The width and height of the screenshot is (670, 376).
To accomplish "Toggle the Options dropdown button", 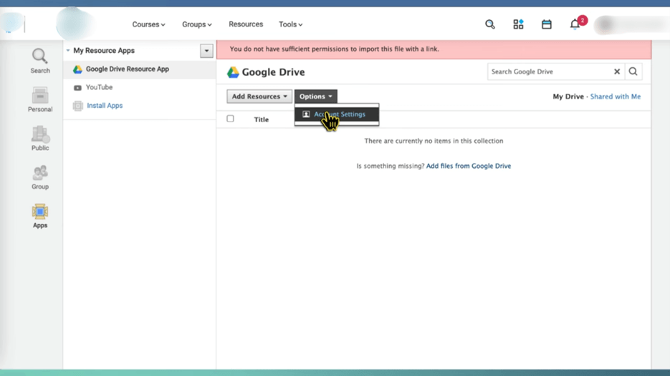I will point(315,97).
